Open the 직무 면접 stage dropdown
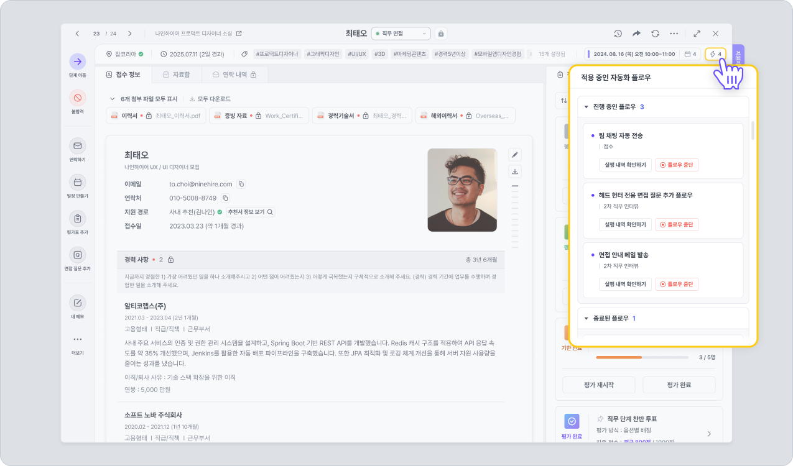Image resolution: width=793 pixels, height=466 pixels. [401, 34]
